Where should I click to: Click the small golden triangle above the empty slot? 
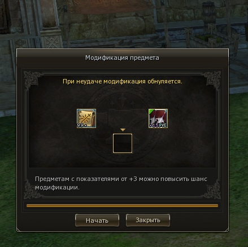click(123, 130)
